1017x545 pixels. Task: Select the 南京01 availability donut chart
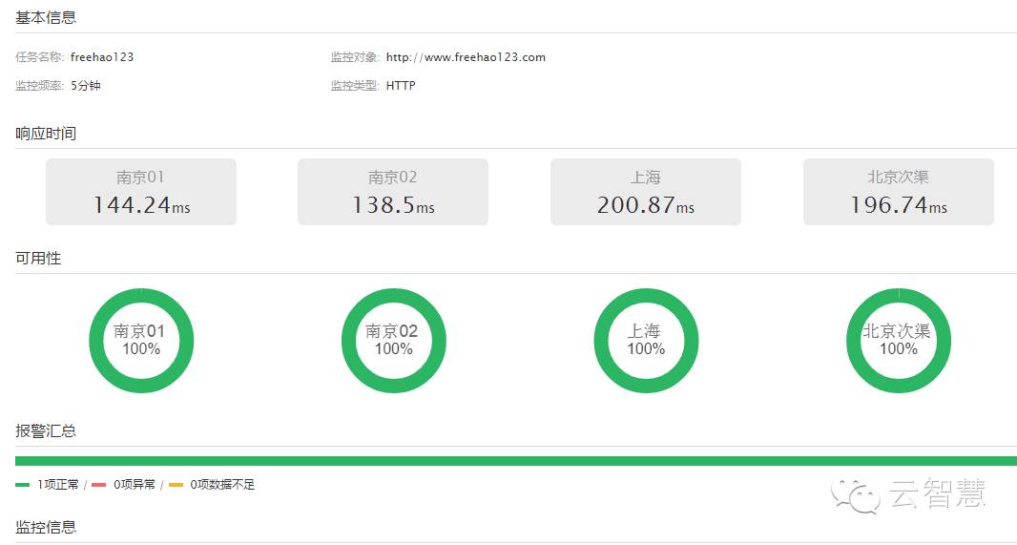pyautogui.click(x=141, y=341)
